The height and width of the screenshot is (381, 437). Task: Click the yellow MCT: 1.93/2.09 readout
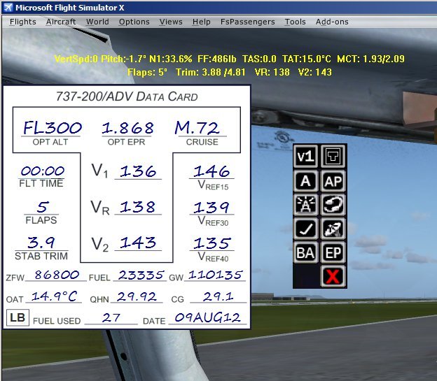(x=370, y=59)
